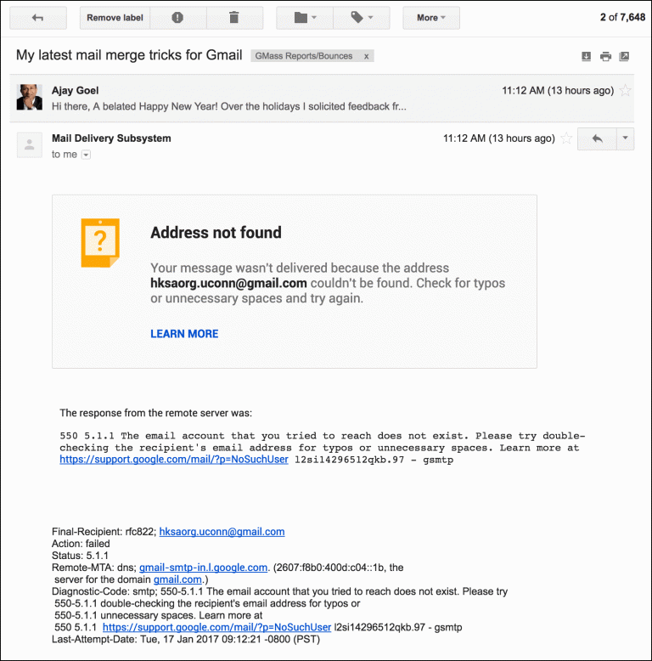Click the Remove label button

coord(115,18)
